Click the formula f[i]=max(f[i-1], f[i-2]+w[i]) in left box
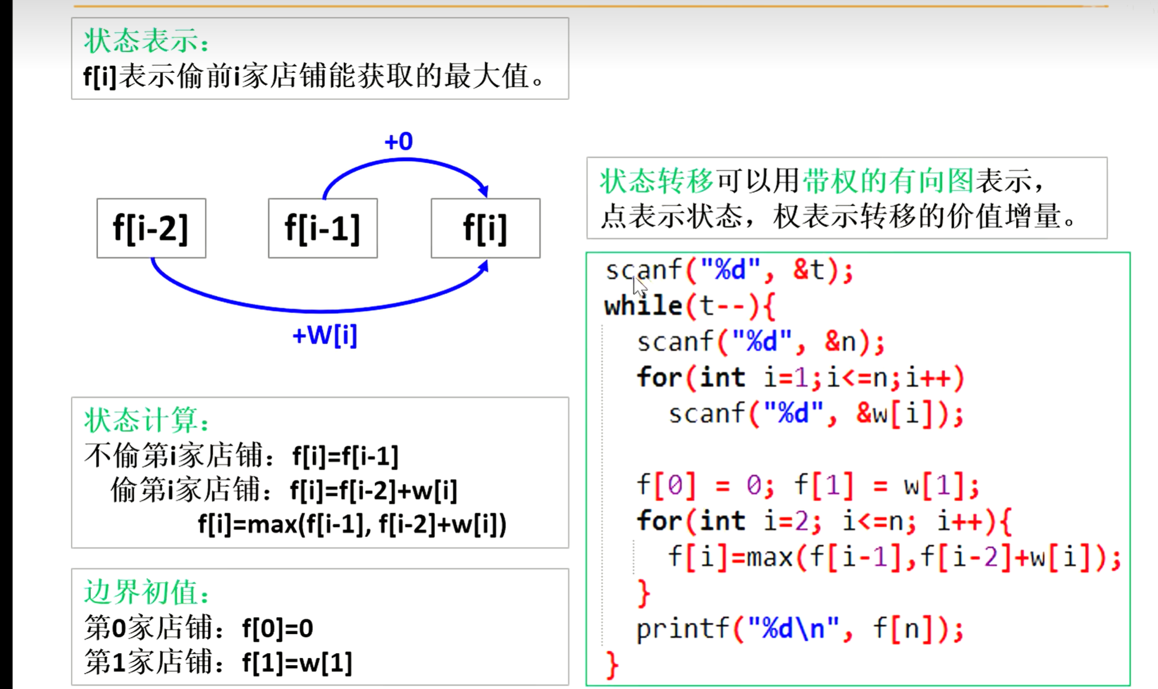The image size is (1158, 689). 352,524
